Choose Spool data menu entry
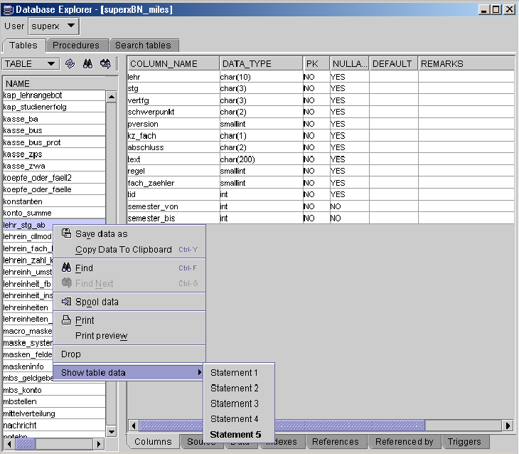Viewport: 519px width, 454px height. click(129, 302)
